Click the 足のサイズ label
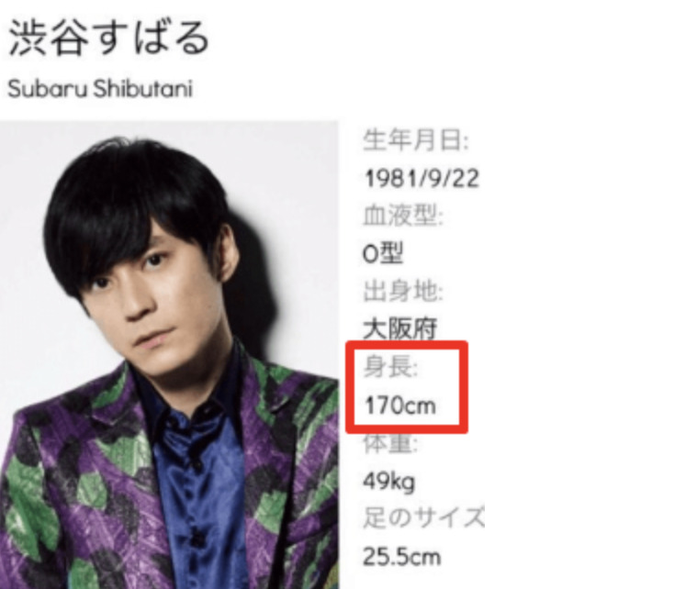 [x=424, y=517]
